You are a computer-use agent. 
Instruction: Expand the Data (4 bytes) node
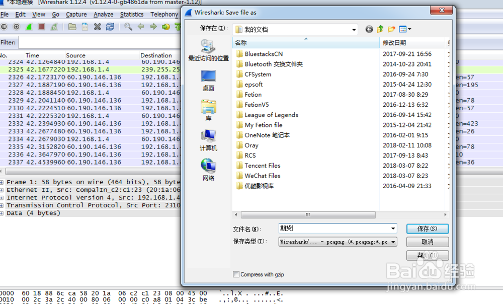click(x=2, y=213)
